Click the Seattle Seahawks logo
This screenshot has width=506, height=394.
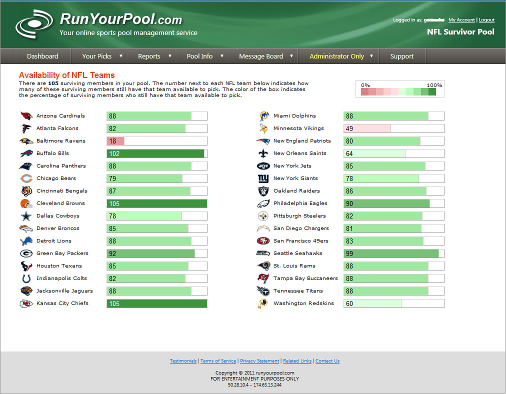[x=263, y=253]
